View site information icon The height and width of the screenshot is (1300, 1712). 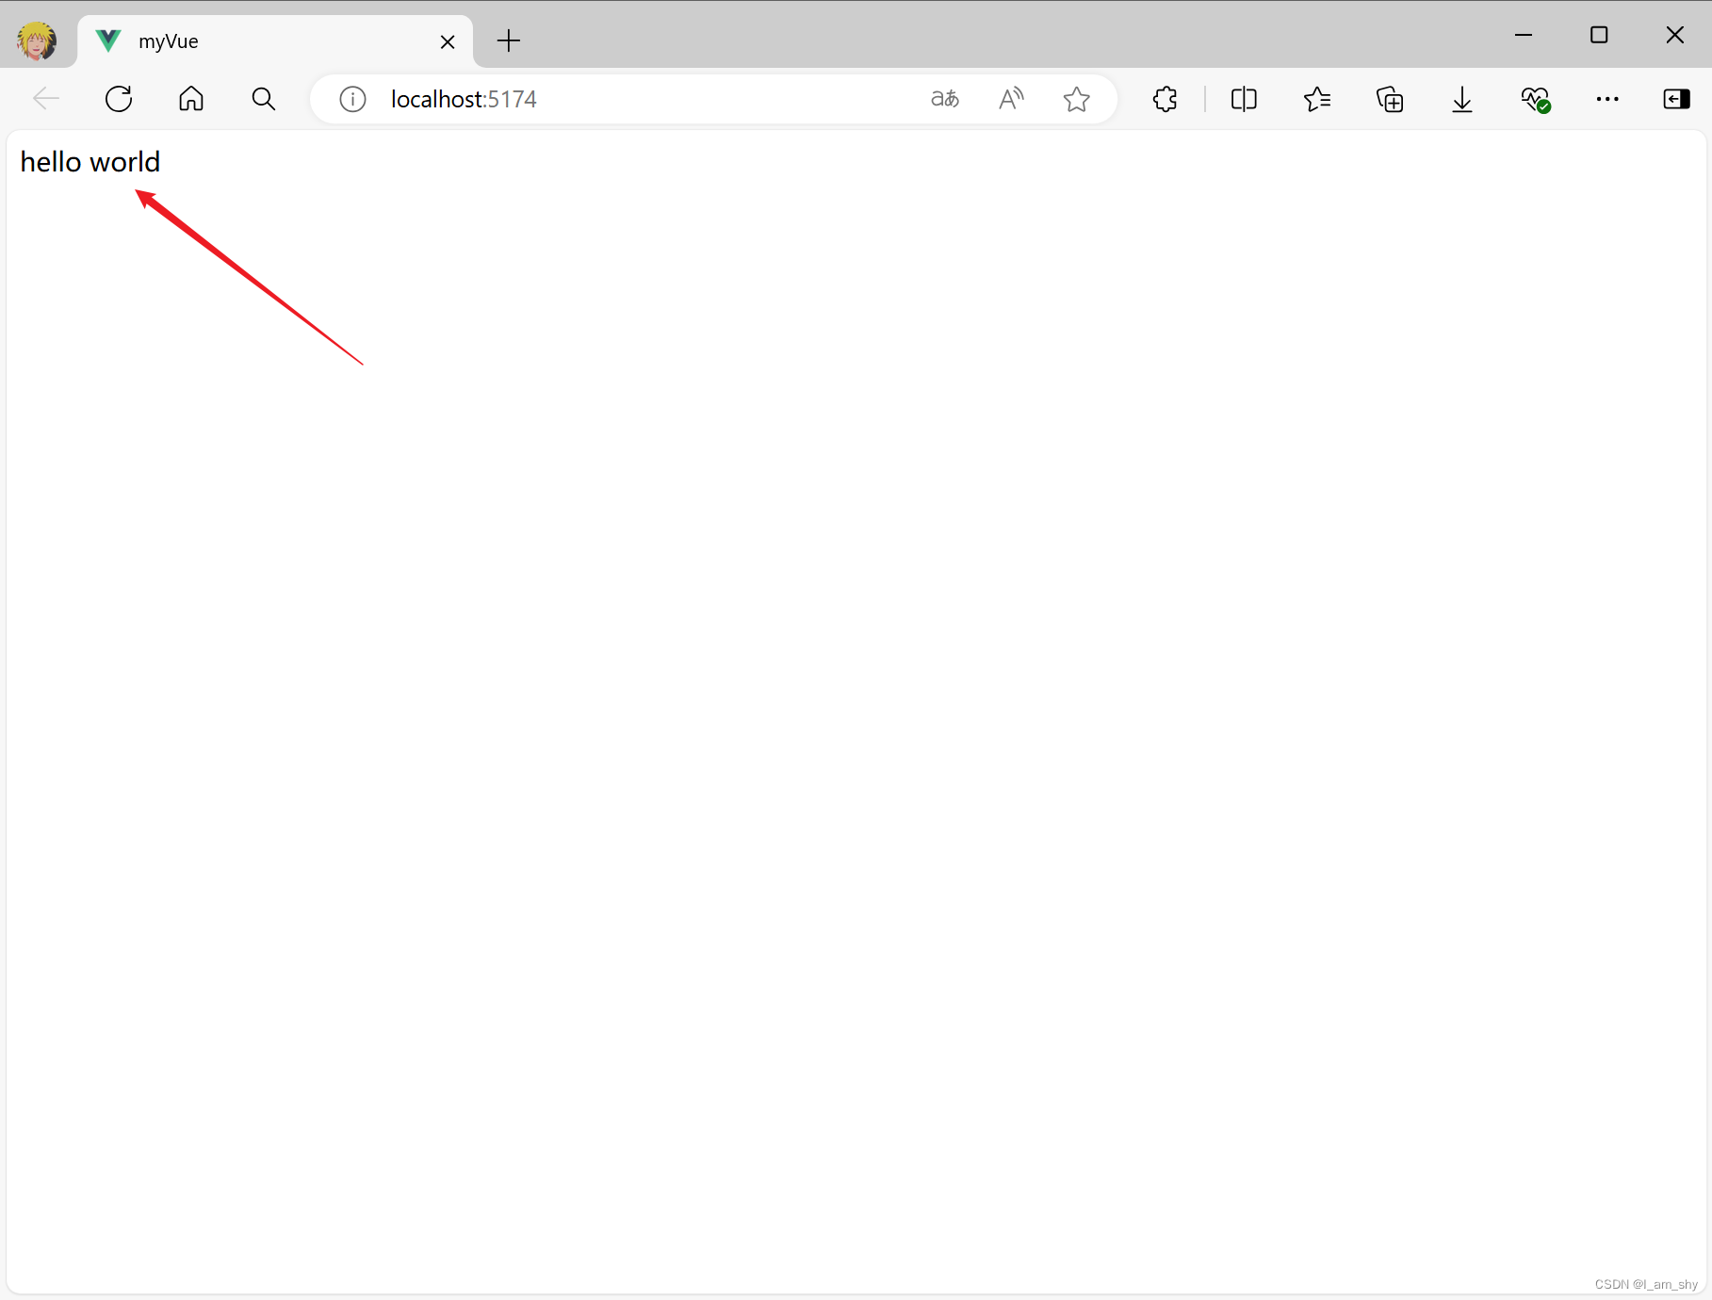tap(352, 99)
